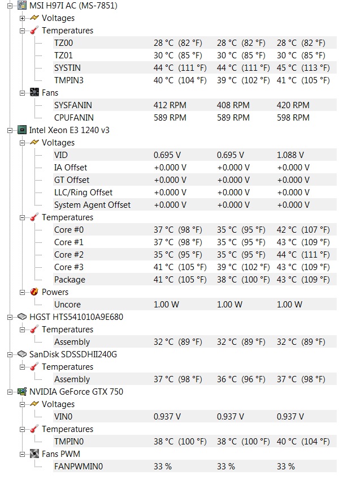Select the System Agent Offset row
Viewport: 339px width, 479px height.
pos(195,204)
